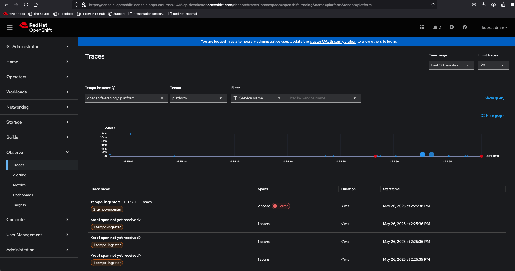The image size is (515, 271).
Task: Go to Alerting under Observe
Action: point(20,175)
